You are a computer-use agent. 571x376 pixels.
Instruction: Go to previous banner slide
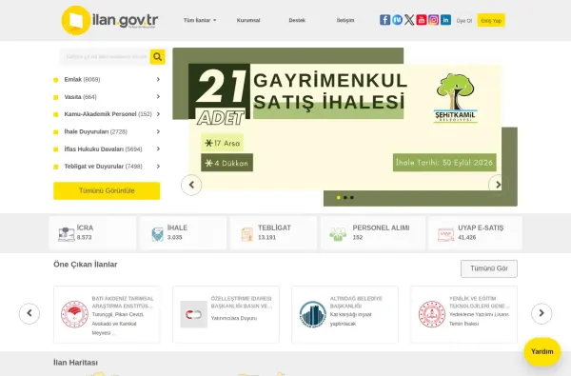pyautogui.click(x=191, y=185)
